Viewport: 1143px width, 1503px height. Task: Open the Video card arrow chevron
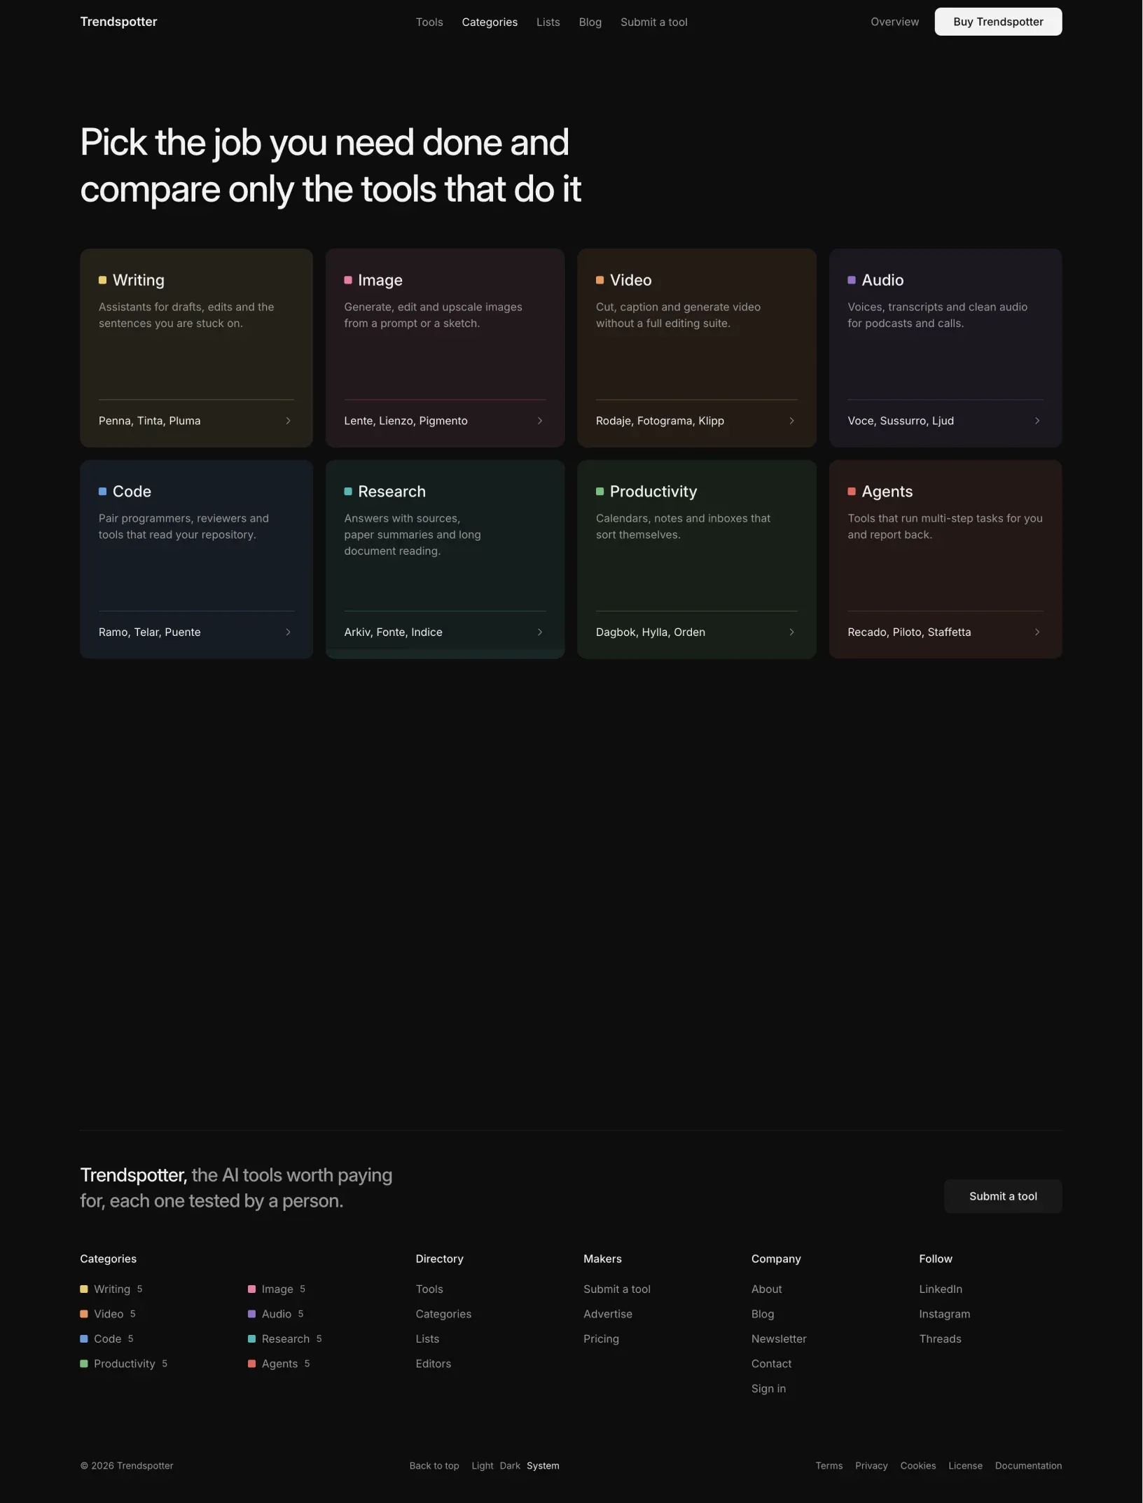coord(792,421)
